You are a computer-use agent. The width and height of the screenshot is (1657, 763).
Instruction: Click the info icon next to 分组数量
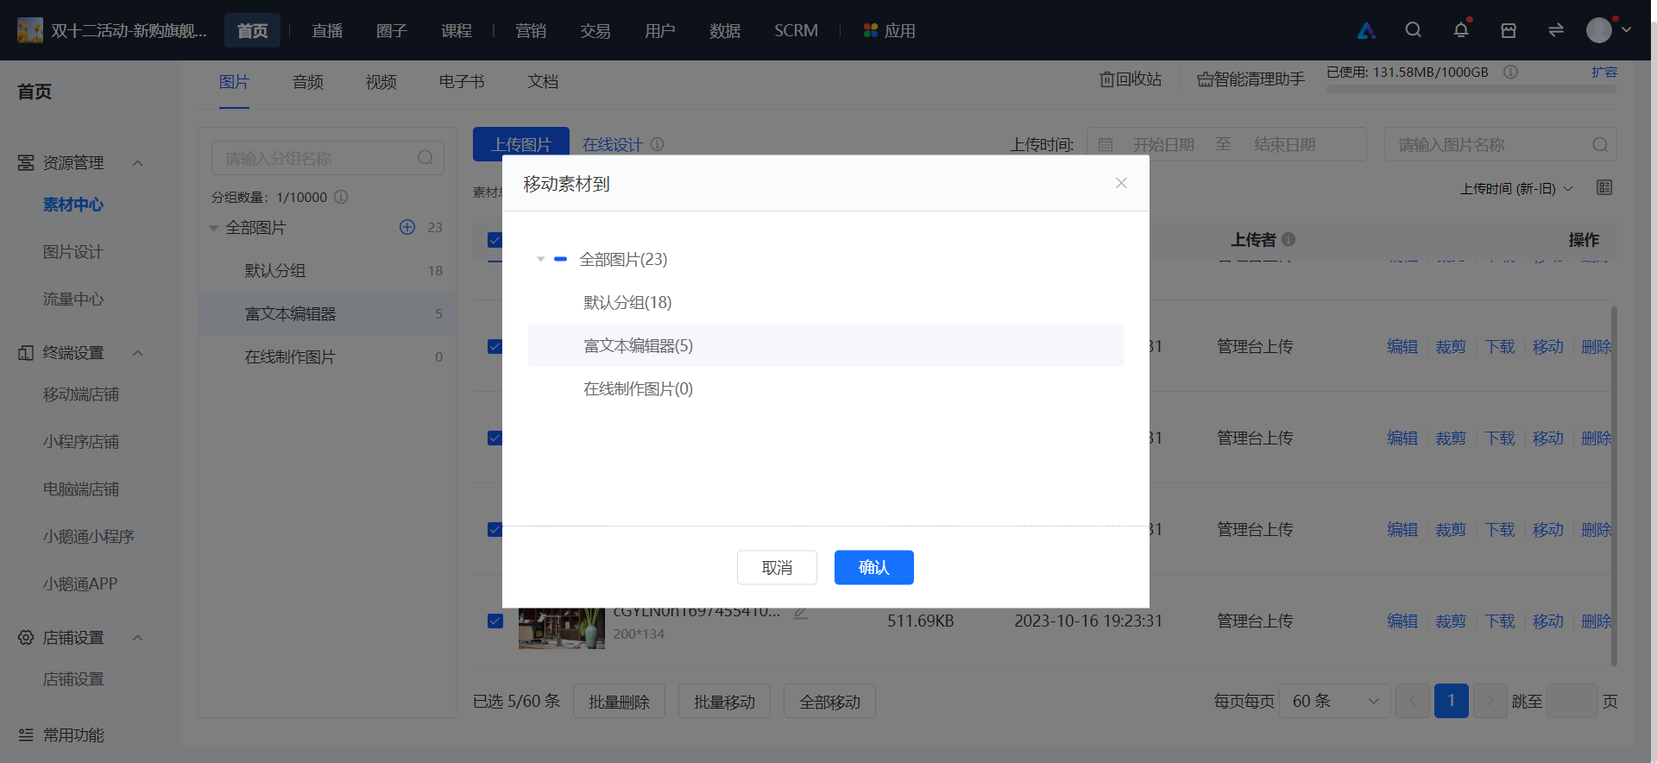pos(341,197)
